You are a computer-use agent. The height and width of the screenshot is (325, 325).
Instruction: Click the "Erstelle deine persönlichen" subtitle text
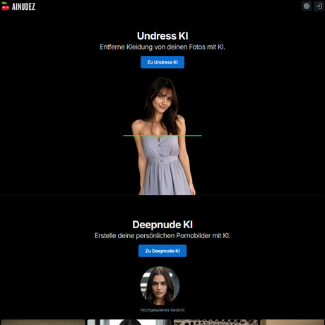point(135,236)
